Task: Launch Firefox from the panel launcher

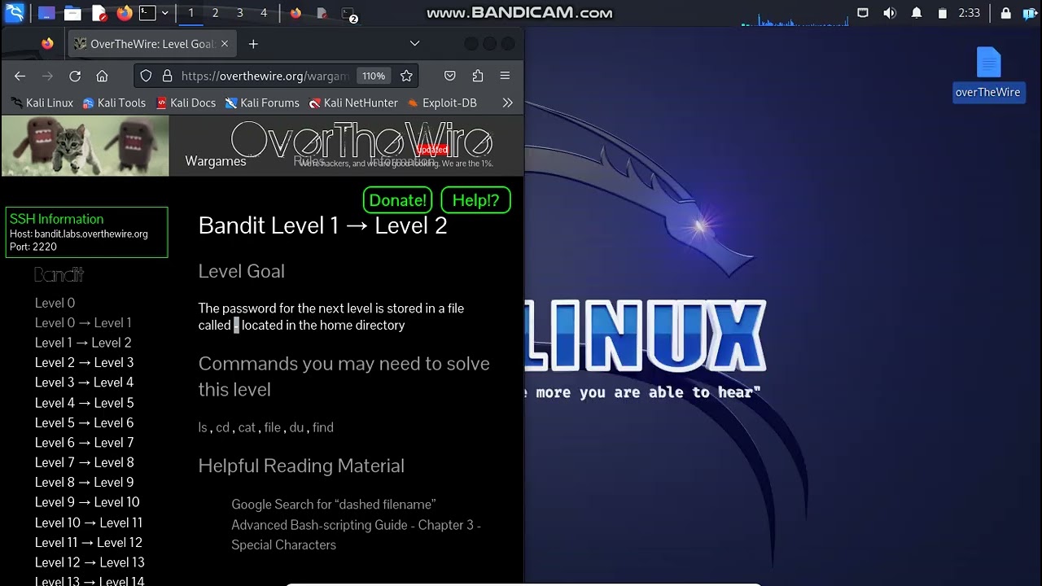Action: [x=124, y=13]
